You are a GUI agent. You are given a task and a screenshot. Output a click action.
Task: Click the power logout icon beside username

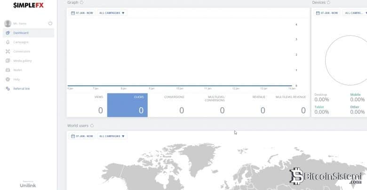50,23
